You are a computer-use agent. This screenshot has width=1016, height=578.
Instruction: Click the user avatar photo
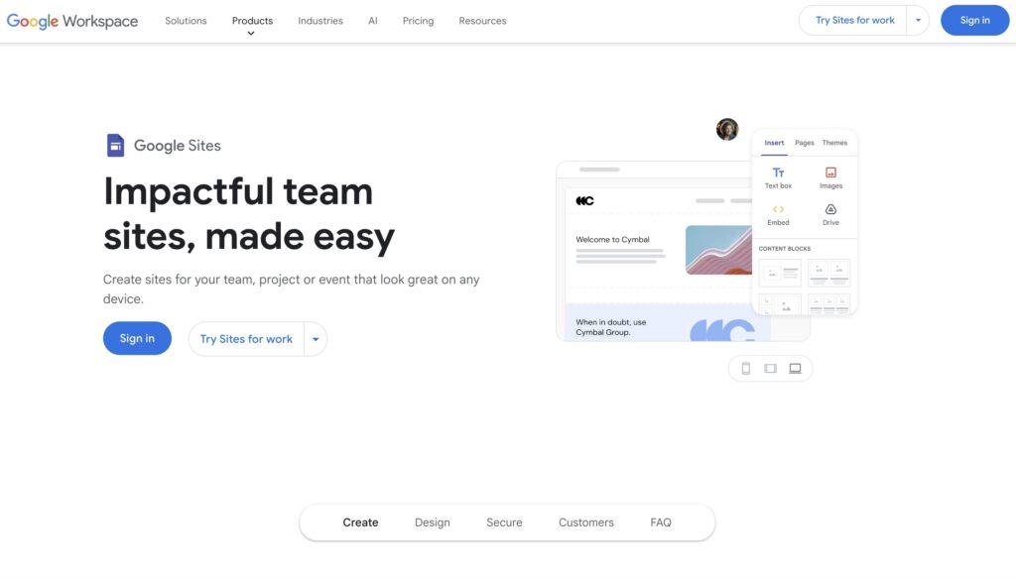[x=726, y=128]
